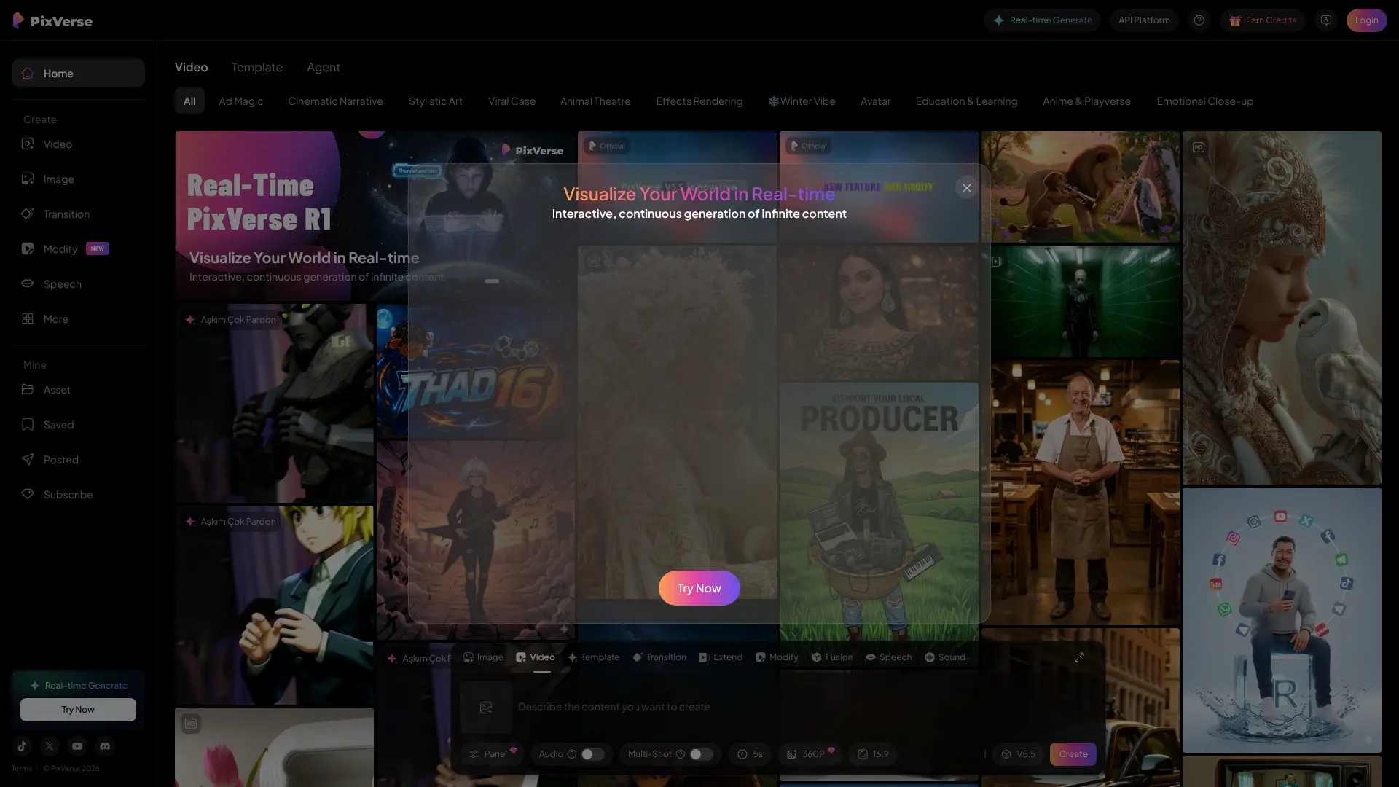Open the 5s duration dropdown
Image resolution: width=1399 pixels, height=787 pixels.
[x=750, y=754]
